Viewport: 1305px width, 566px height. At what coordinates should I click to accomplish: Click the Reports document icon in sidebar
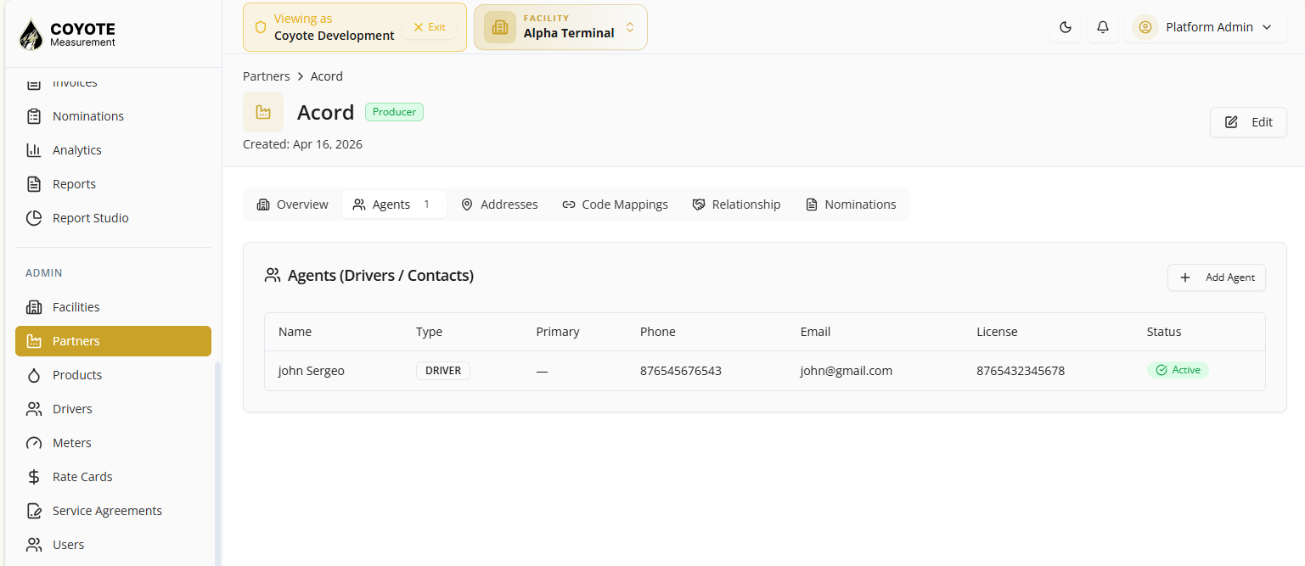click(34, 184)
